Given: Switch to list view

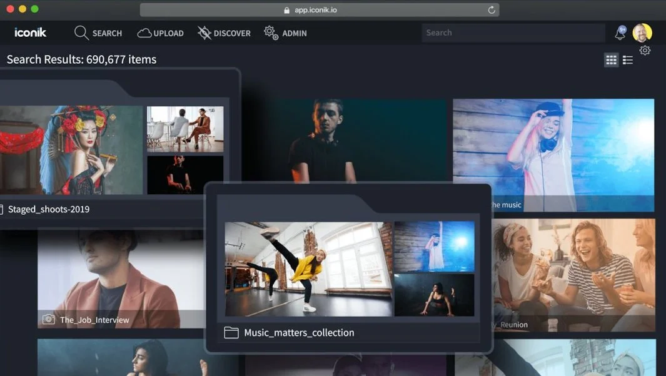Looking at the screenshot, I should tap(628, 60).
